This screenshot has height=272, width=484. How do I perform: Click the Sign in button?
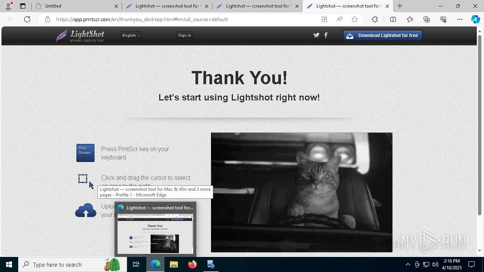click(x=185, y=35)
